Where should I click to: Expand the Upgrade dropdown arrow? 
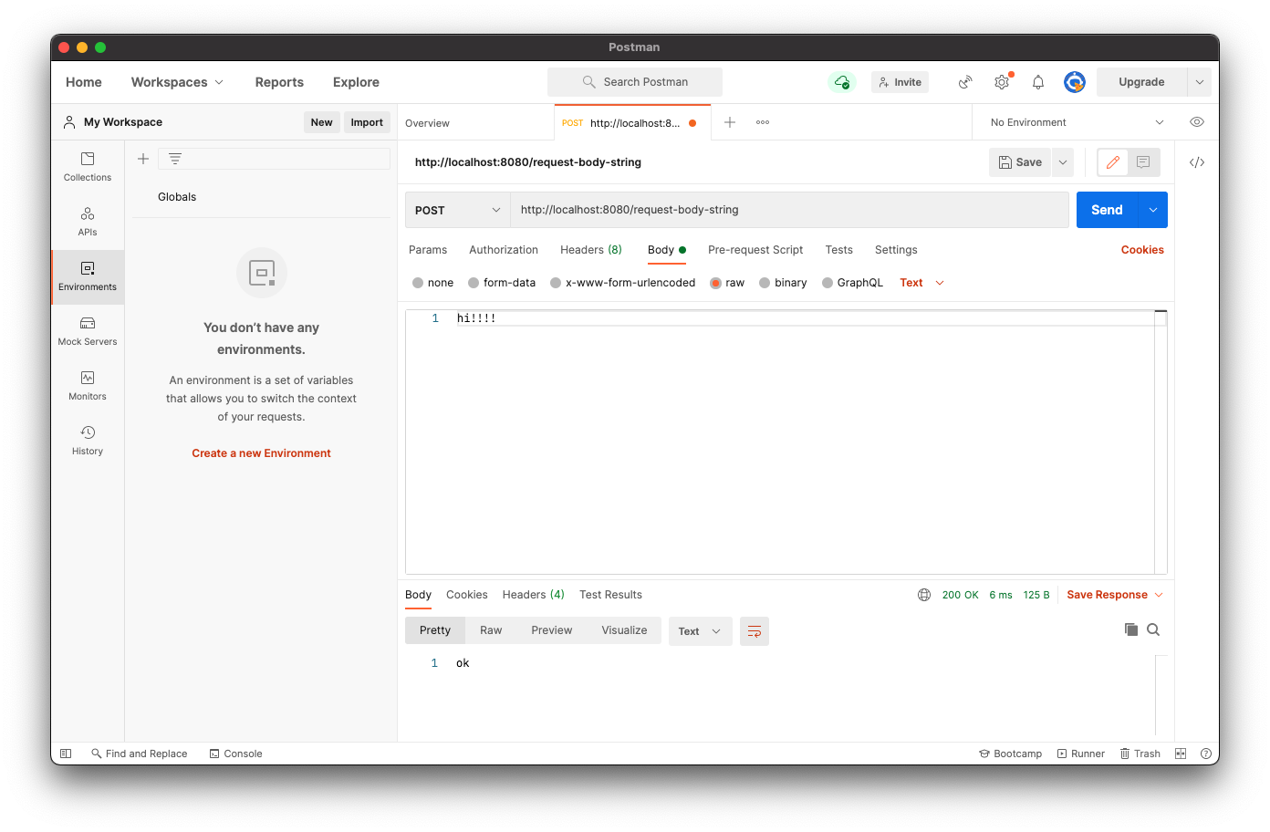[1200, 82]
